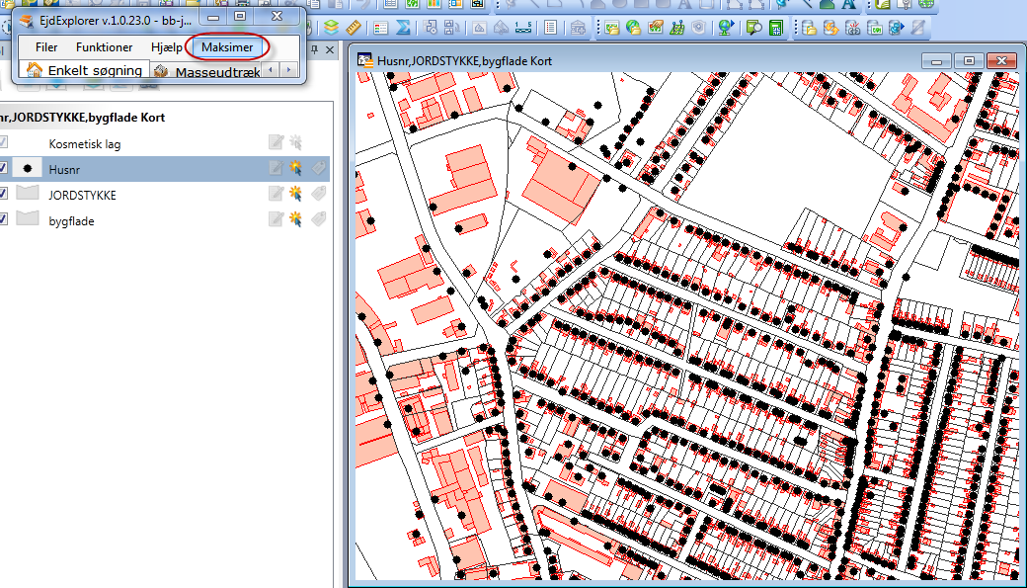Screen dimensions: 1027x588
Task: Click the globe with arrow icon in toolbar
Action: (x=727, y=27)
